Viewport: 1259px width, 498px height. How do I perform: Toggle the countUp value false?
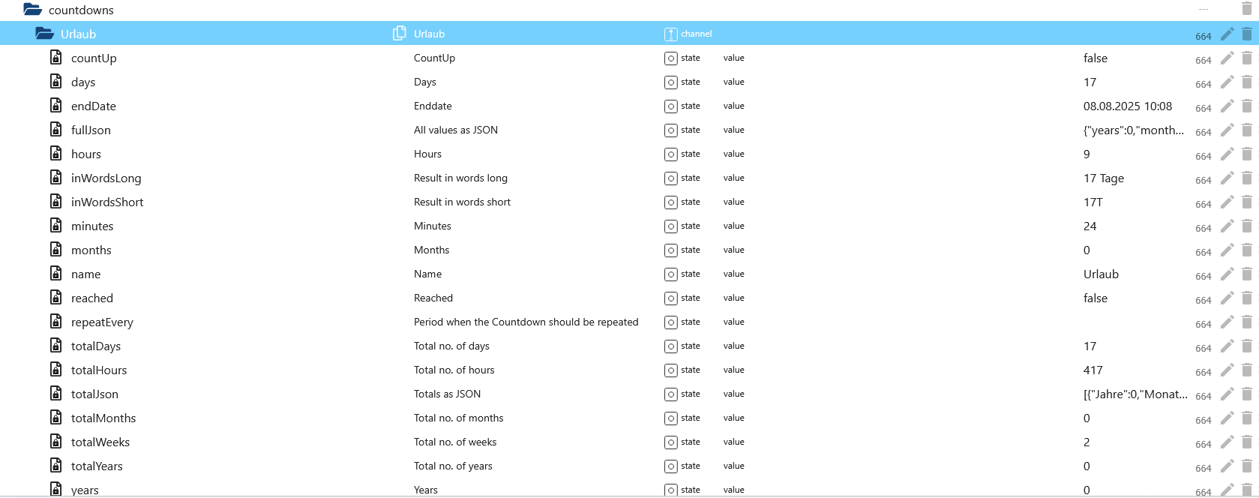click(x=1095, y=58)
